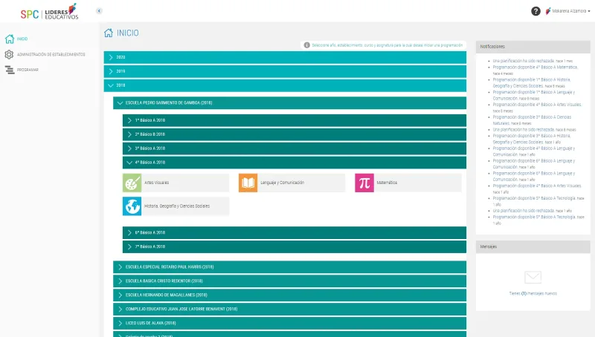This screenshot has width=595, height=337.
Task: Expand the 2019 year row
Action: [285, 71]
